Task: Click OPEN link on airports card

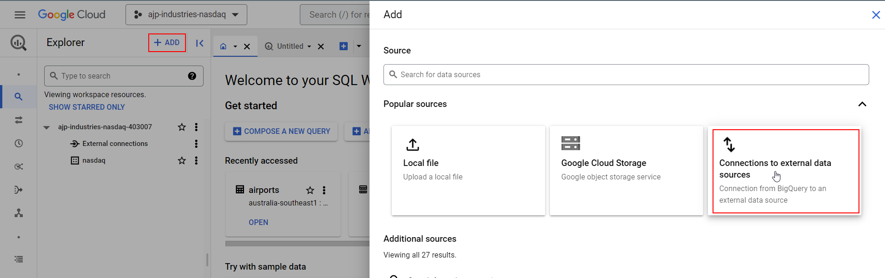Action: (258, 222)
